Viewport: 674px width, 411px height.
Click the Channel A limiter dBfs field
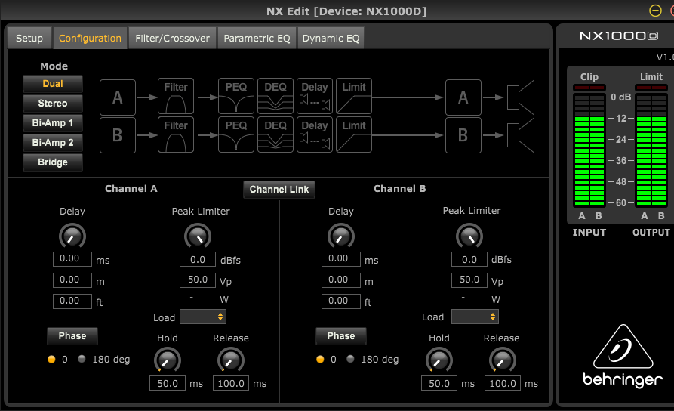pos(198,259)
